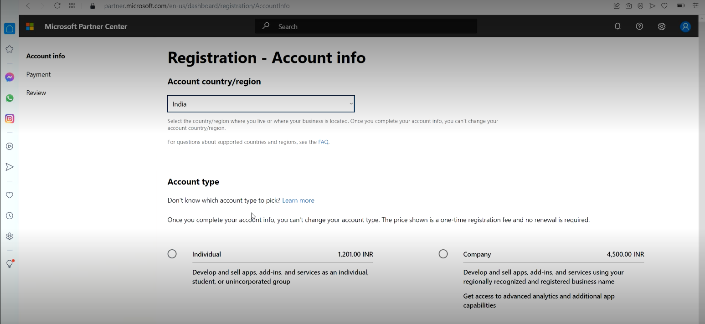Follow the Learn more link
705x324 pixels.
(x=298, y=201)
